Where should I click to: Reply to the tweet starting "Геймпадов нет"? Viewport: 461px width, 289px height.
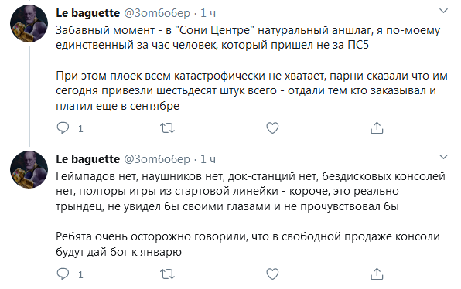pos(63,274)
